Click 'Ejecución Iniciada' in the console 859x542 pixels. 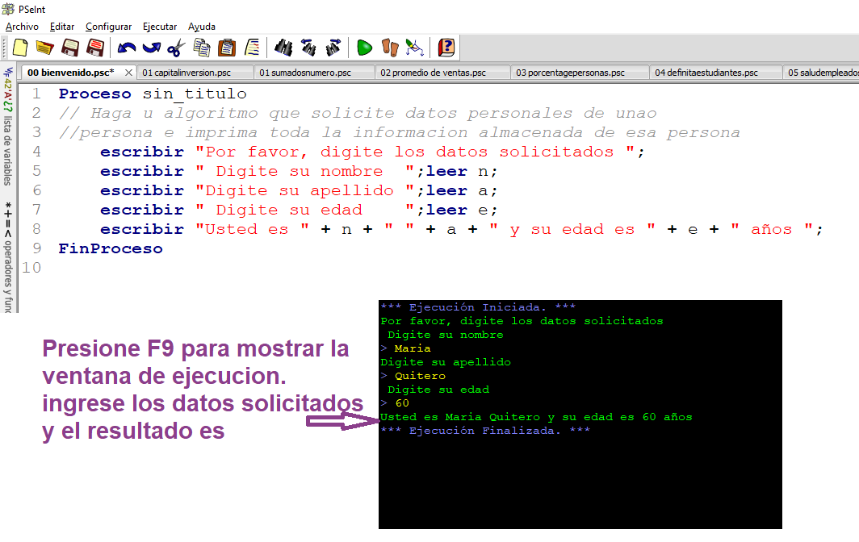[x=478, y=307]
